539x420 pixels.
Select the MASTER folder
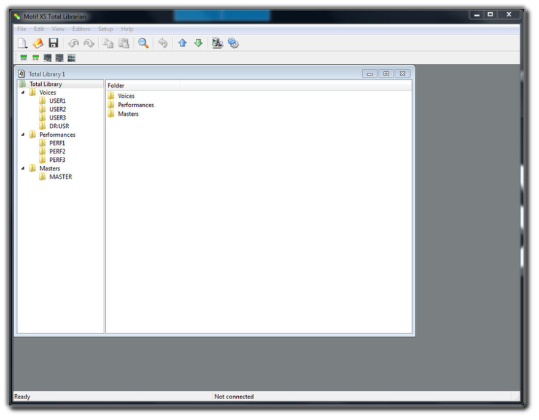click(x=61, y=177)
